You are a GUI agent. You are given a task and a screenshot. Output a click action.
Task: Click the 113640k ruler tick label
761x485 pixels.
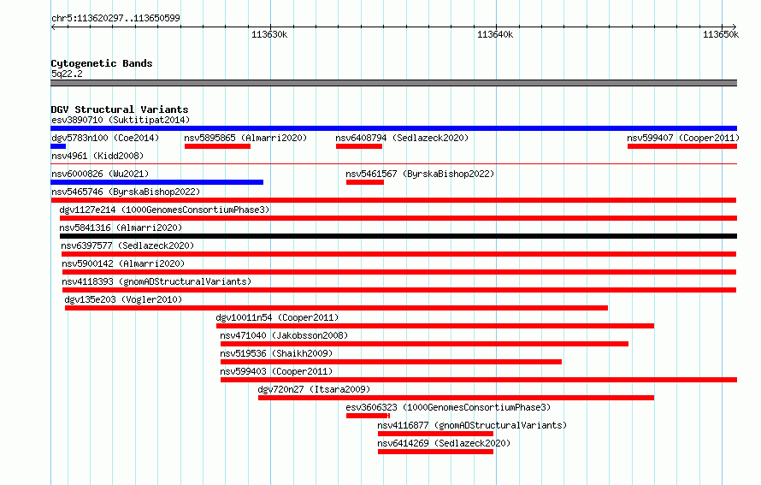coord(495,34)
